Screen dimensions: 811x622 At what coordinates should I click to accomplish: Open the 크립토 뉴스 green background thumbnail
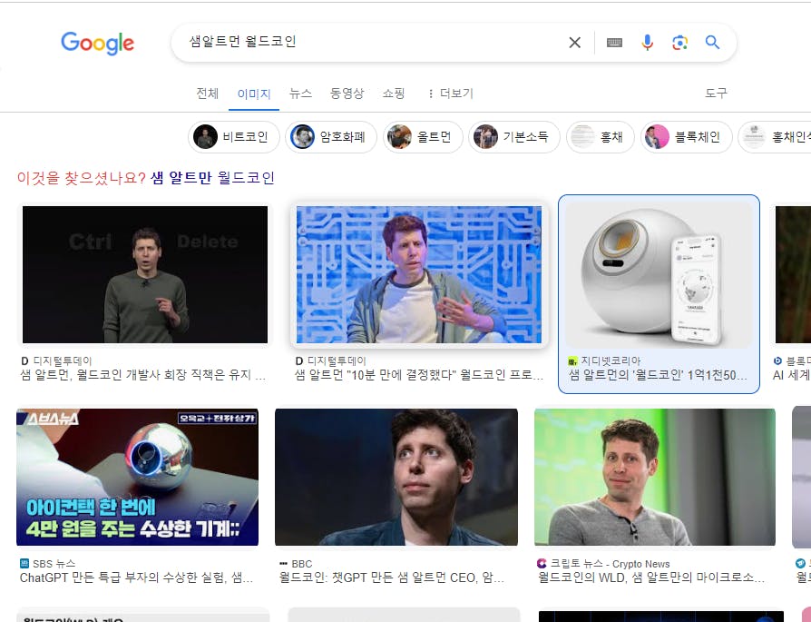[x=655, y=477]
